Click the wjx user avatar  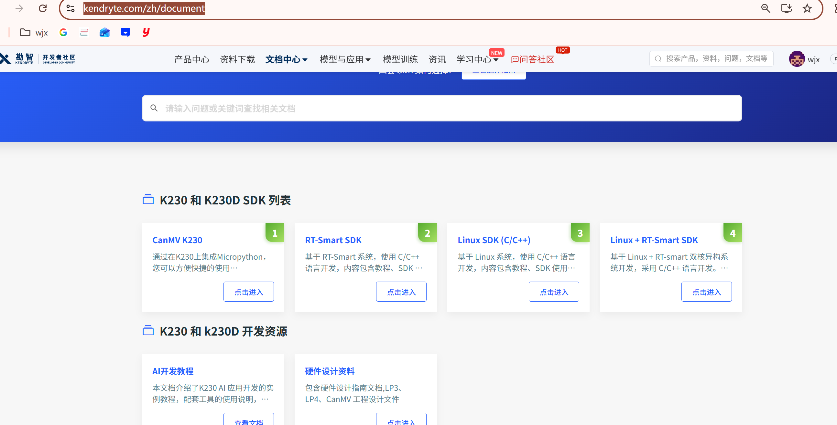point(797,59)
